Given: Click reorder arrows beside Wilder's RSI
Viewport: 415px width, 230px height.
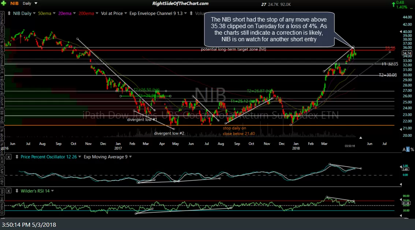Looking at the screenshot, I should point(17,191).
